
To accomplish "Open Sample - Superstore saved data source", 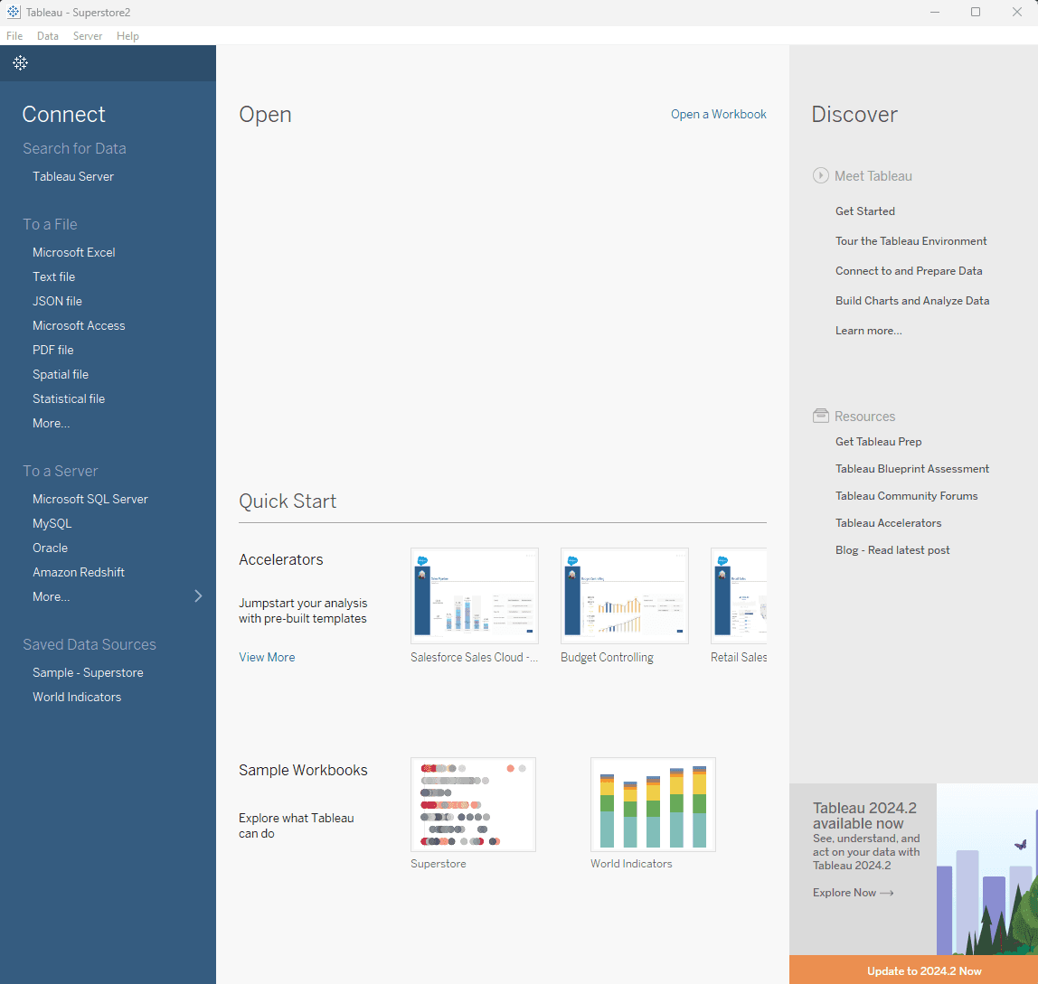I will point(88,672).
